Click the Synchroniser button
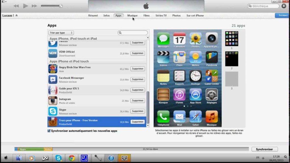Viewport: 290px width, 163px height. (x=264, y=149)
